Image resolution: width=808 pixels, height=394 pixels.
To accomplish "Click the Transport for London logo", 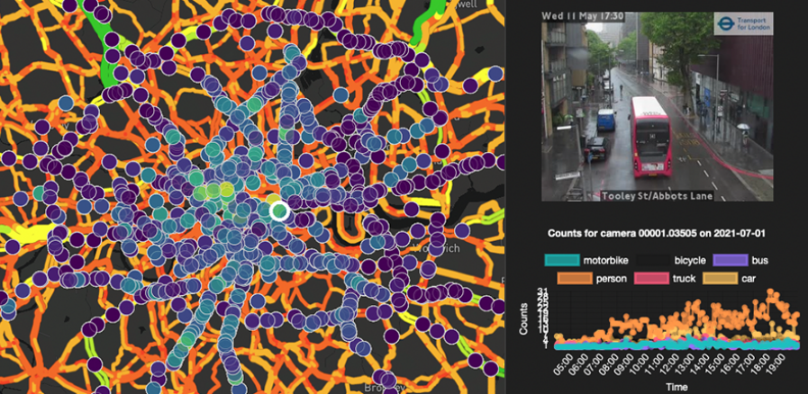I will (x=742, y=23).
